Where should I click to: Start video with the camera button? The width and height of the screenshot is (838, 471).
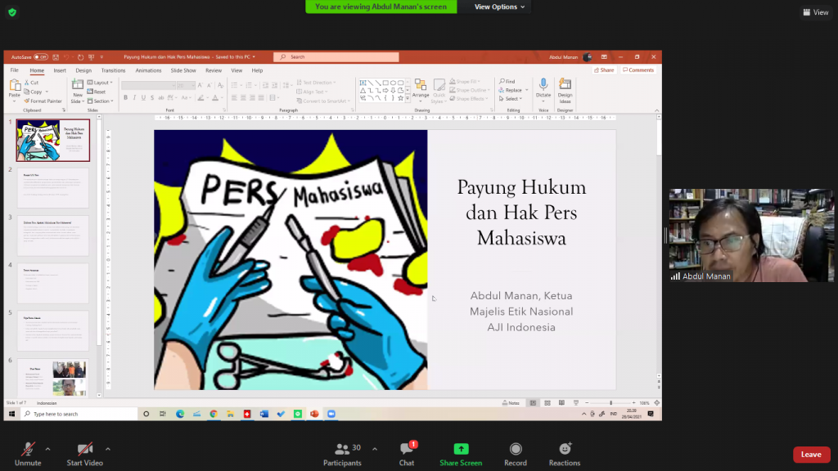(84, 450)
